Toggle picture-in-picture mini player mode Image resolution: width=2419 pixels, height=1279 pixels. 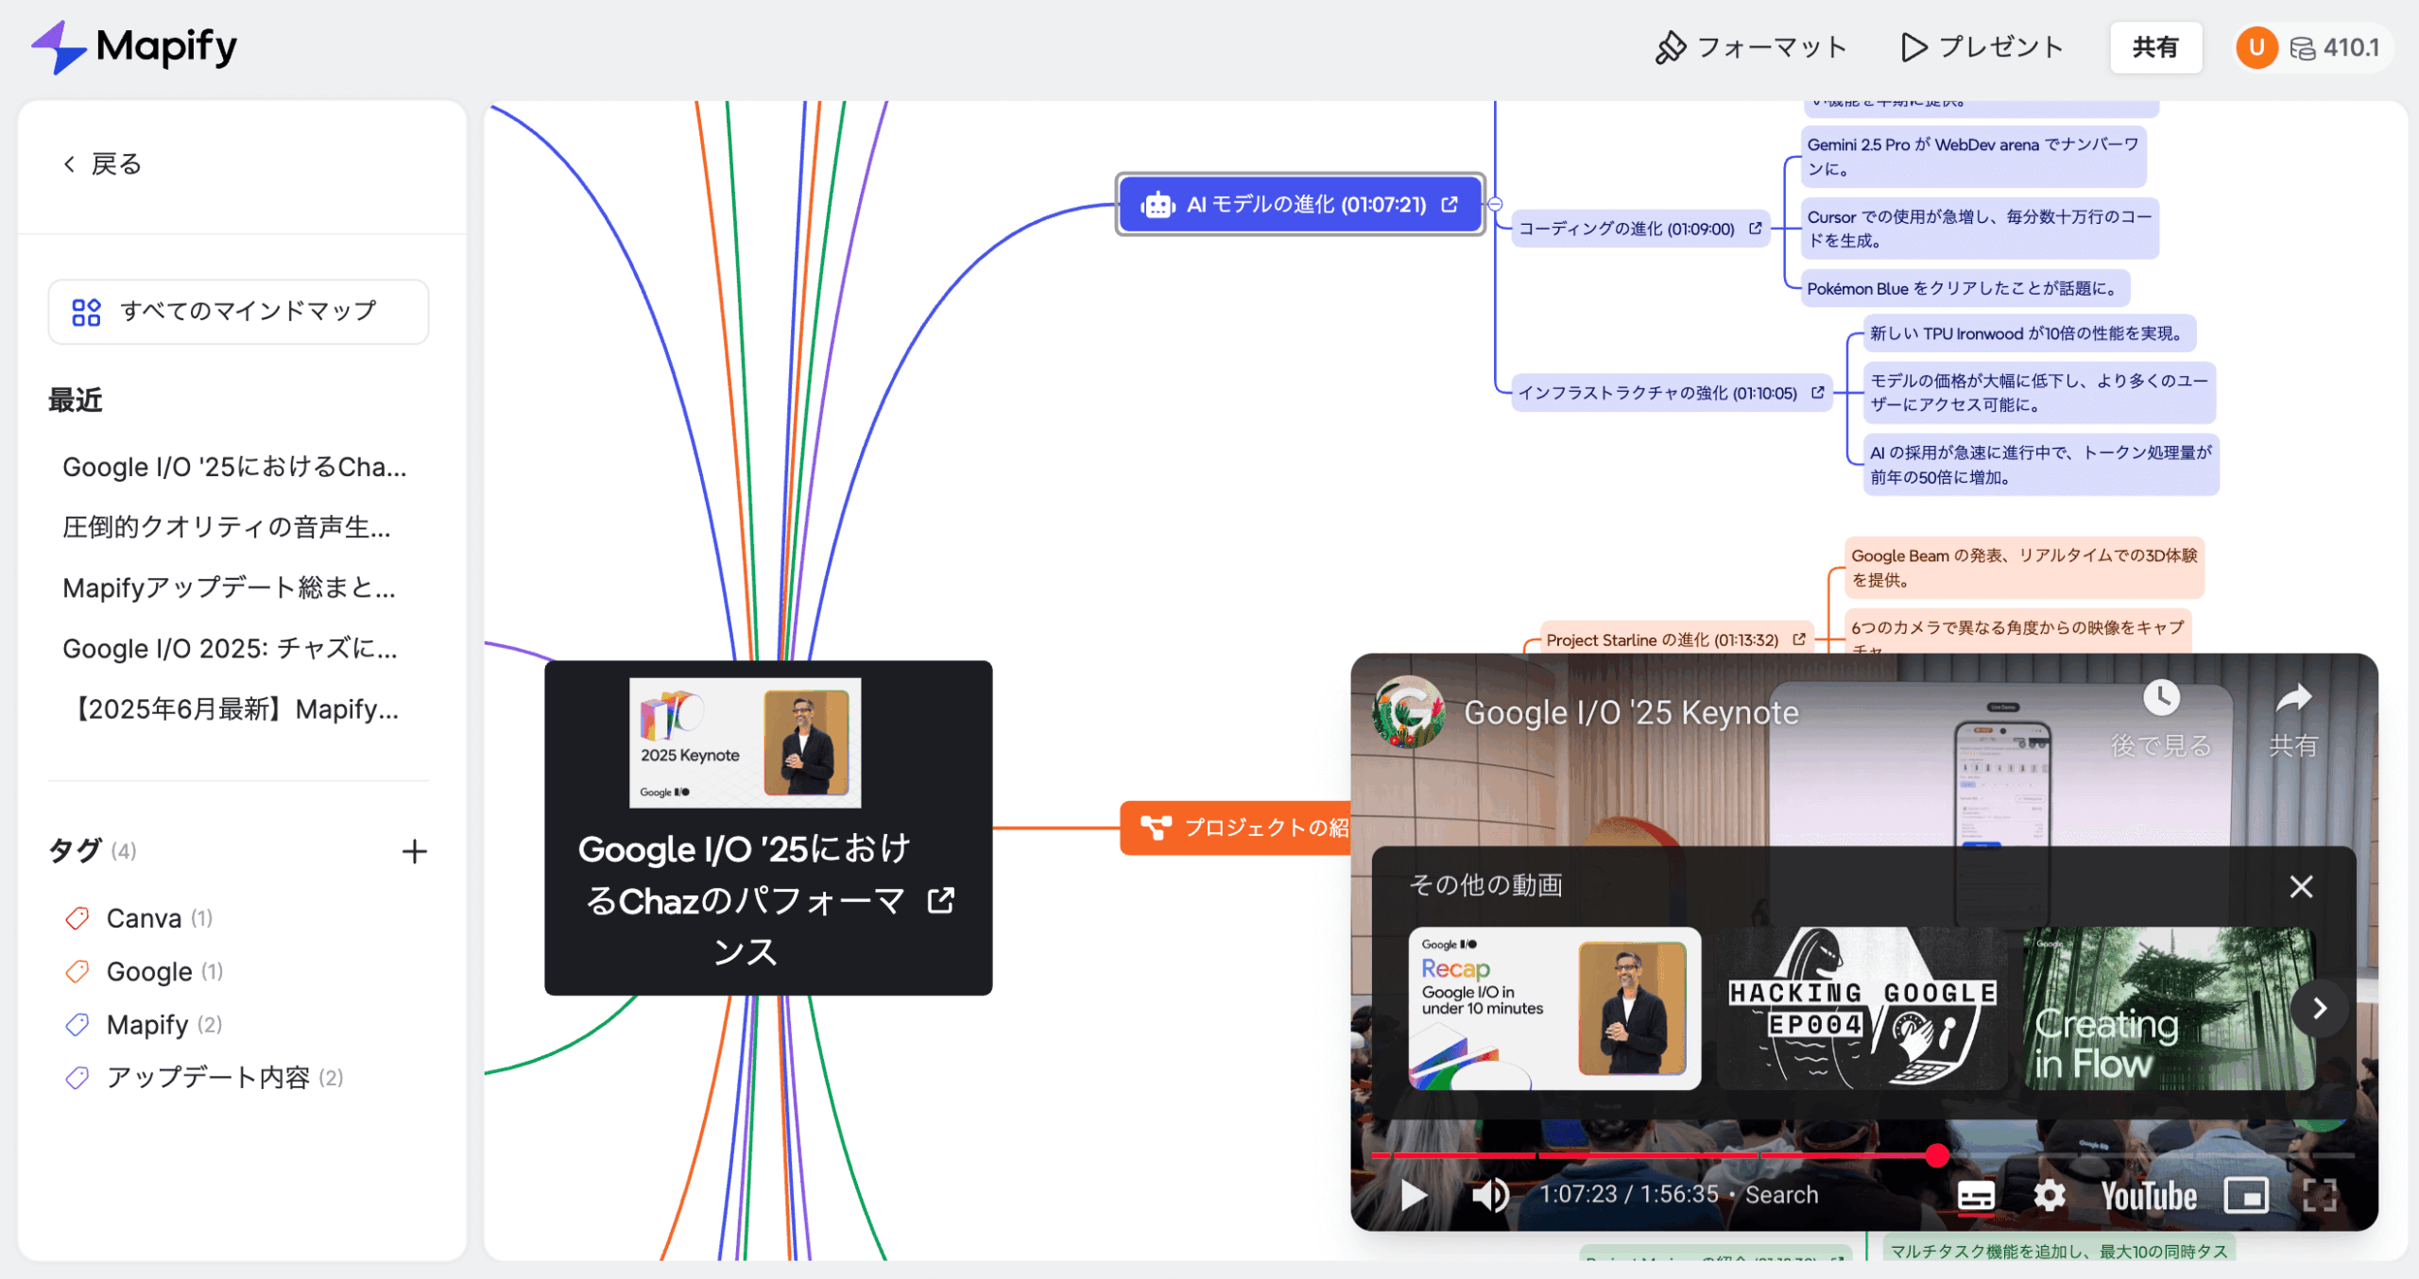(x=2246, y=1196)
